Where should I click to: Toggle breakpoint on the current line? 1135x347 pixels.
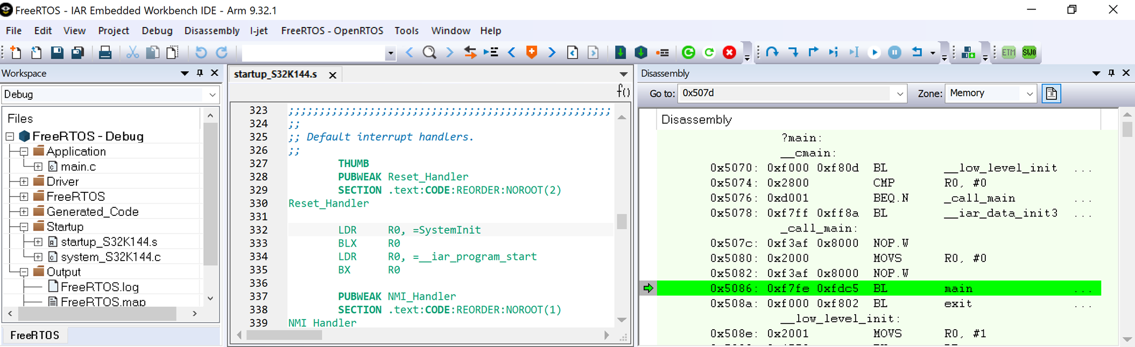(663, 52)
